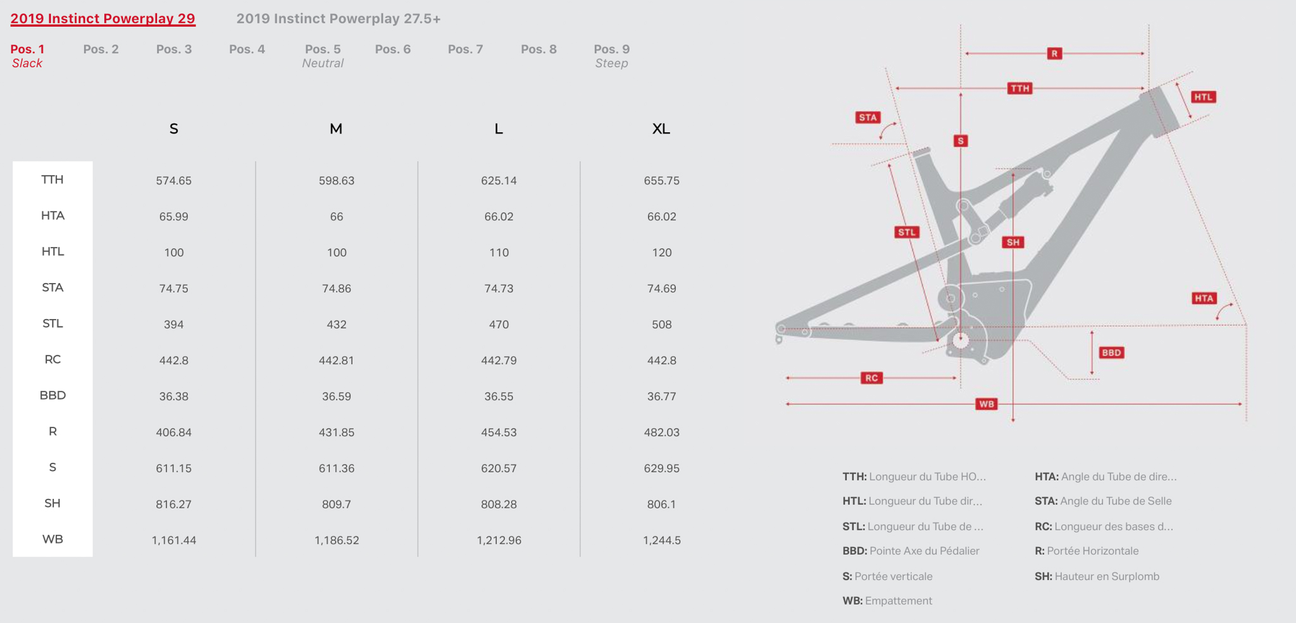Click the red HTA angle badge
This screenshot has height=623, width=1296.
pyautogui.click(x=1204, y=298)
